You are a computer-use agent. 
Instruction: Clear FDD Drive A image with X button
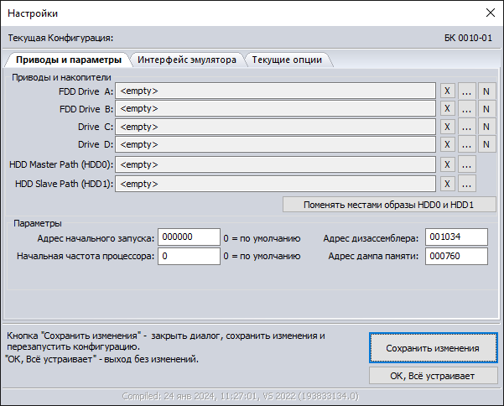448,91
